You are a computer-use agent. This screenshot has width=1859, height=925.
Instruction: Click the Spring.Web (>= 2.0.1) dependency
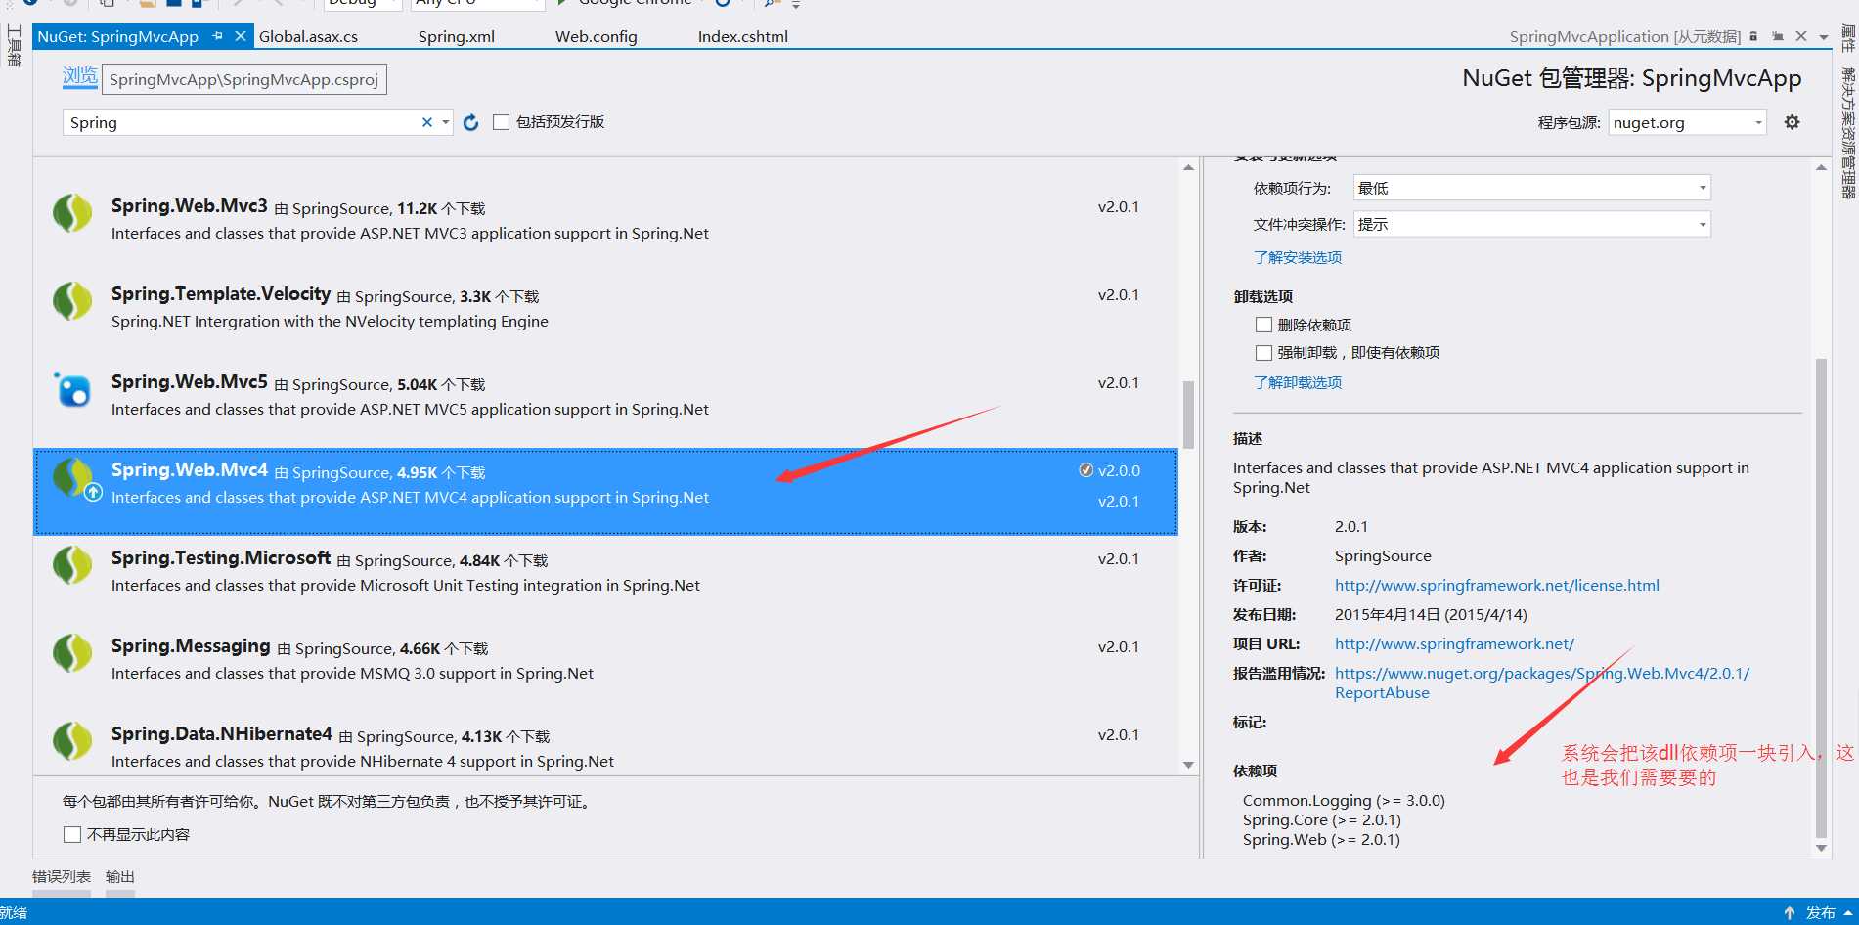click(1321, 839)
